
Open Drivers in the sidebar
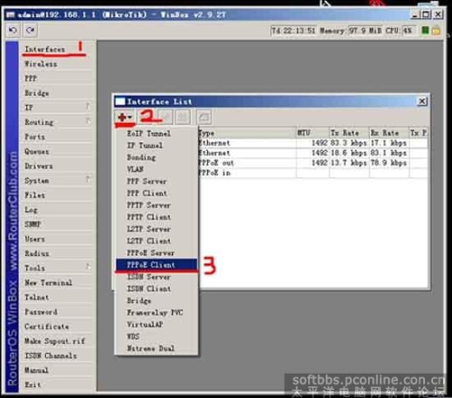39,166
